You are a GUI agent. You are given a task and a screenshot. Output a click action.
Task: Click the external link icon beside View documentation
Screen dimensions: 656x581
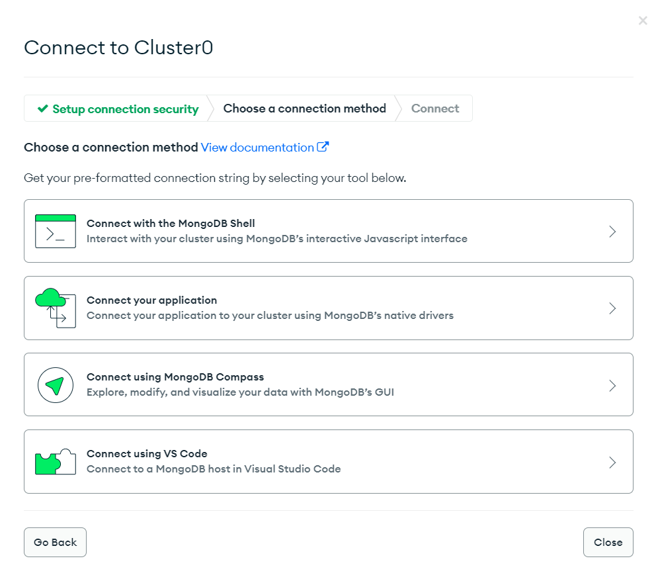pos(323,147)
